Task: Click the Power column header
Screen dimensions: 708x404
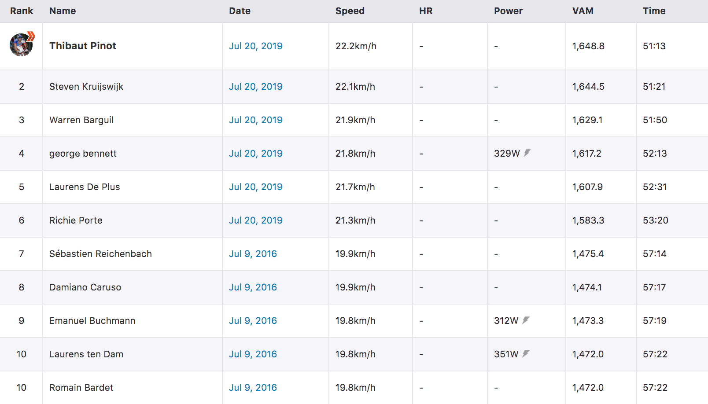Action: click(508, 11)
